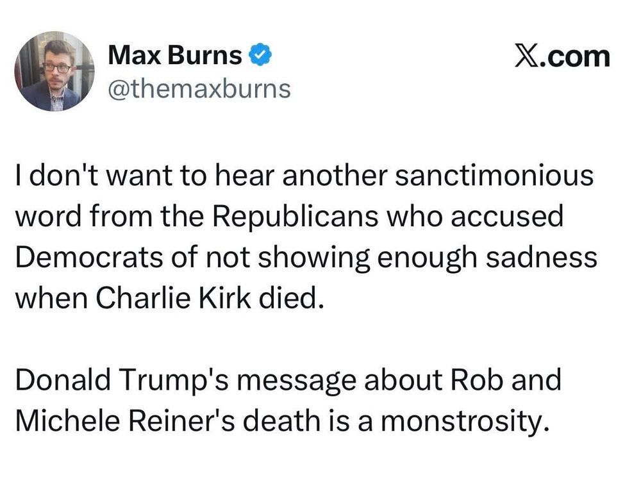Click the blue verified checkmark badge
The width and height of the screenshot is (641, 484).
[261, 55]
